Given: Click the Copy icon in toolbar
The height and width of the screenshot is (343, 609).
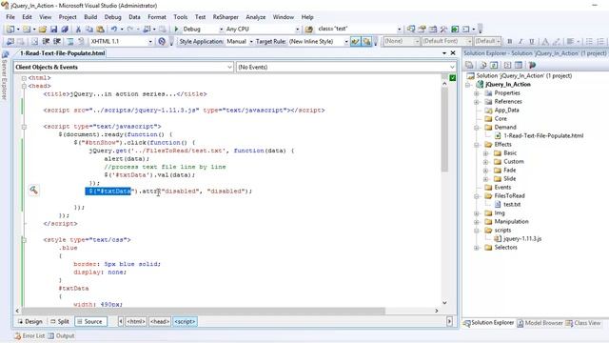Looking at the screenshot, I should click(88, 30).
